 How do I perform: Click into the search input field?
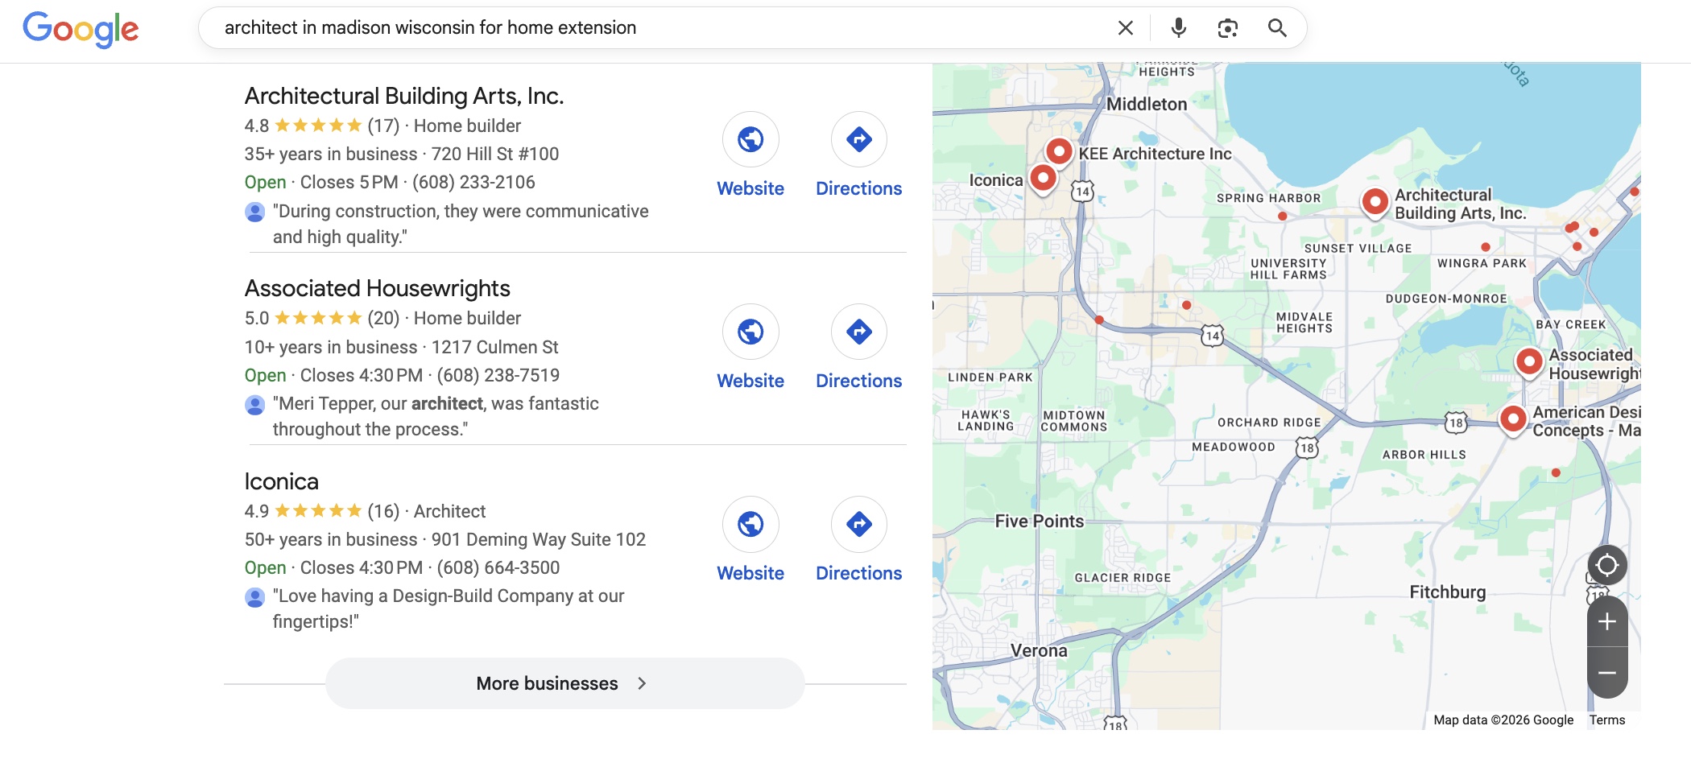pyautogui.click(x=644, y=28)
